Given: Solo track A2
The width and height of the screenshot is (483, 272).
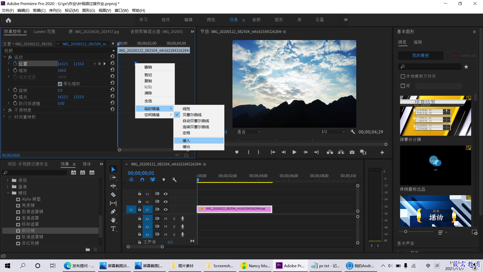Looking at the screenshot, I should pos(174,227).
